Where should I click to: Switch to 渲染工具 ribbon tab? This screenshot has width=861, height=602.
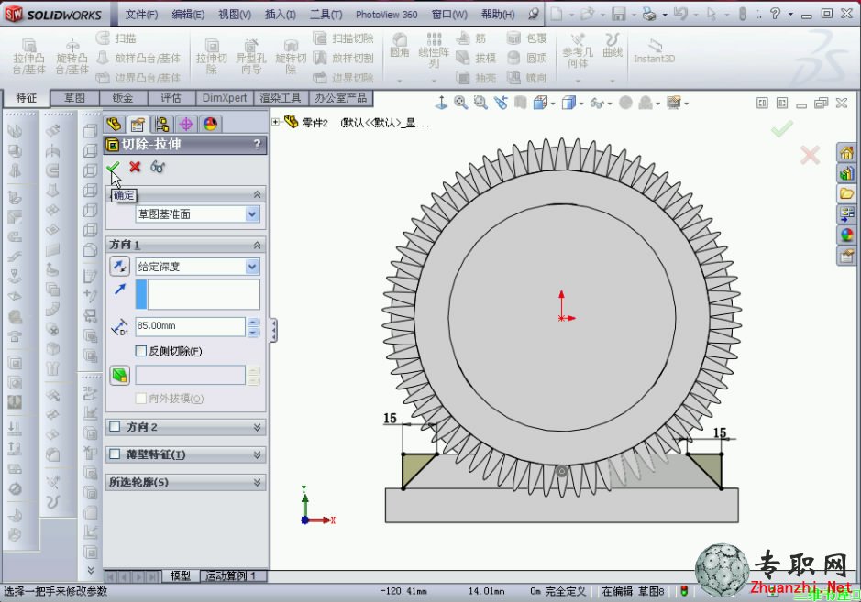pos(280,98)
